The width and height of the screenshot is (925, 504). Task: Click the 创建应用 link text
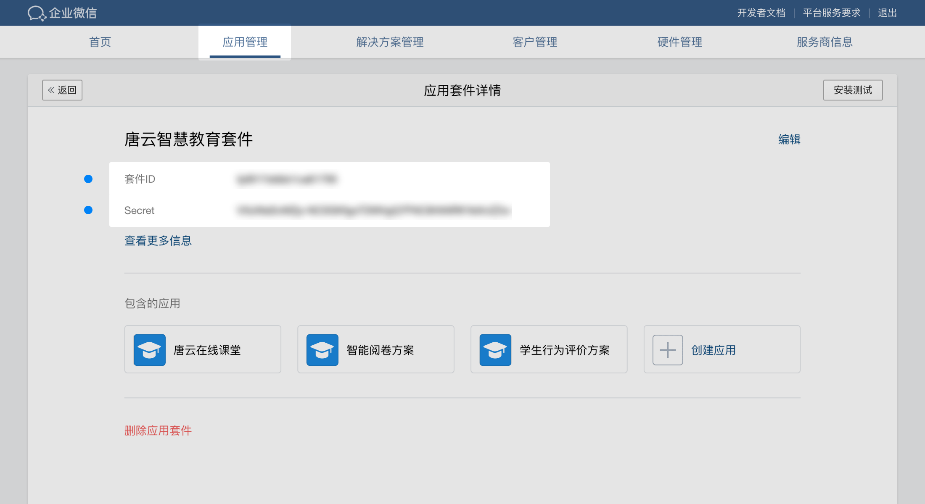click(714, 350)
